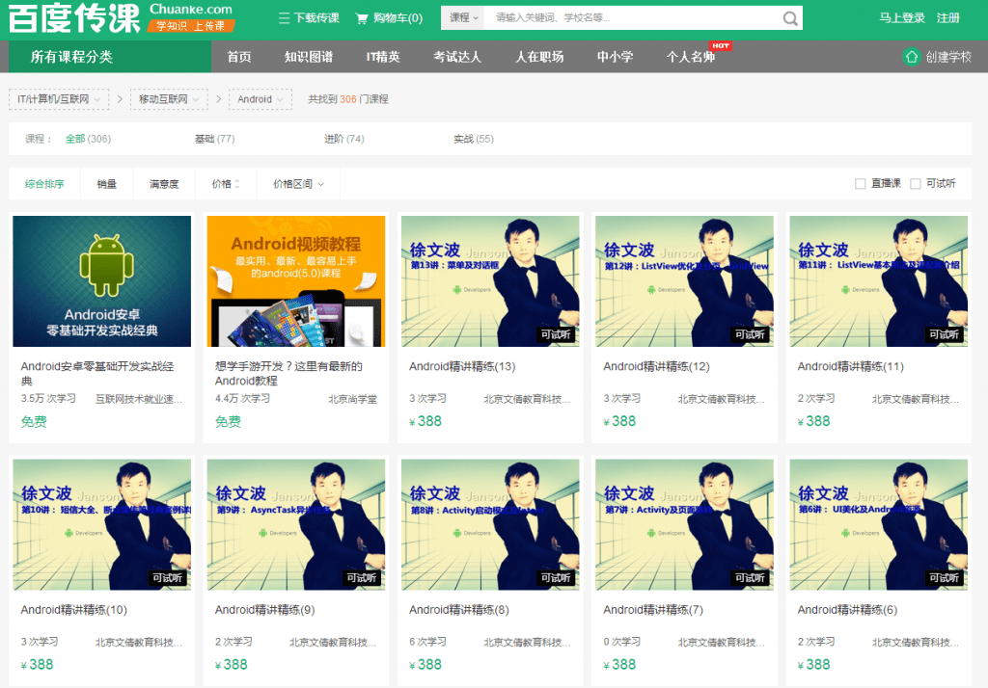Image resolution: width=988 pixels, height=688 pixels.
Task: Expand the 价格区间 price range dropdown
Action: click(x=298, y=183)
